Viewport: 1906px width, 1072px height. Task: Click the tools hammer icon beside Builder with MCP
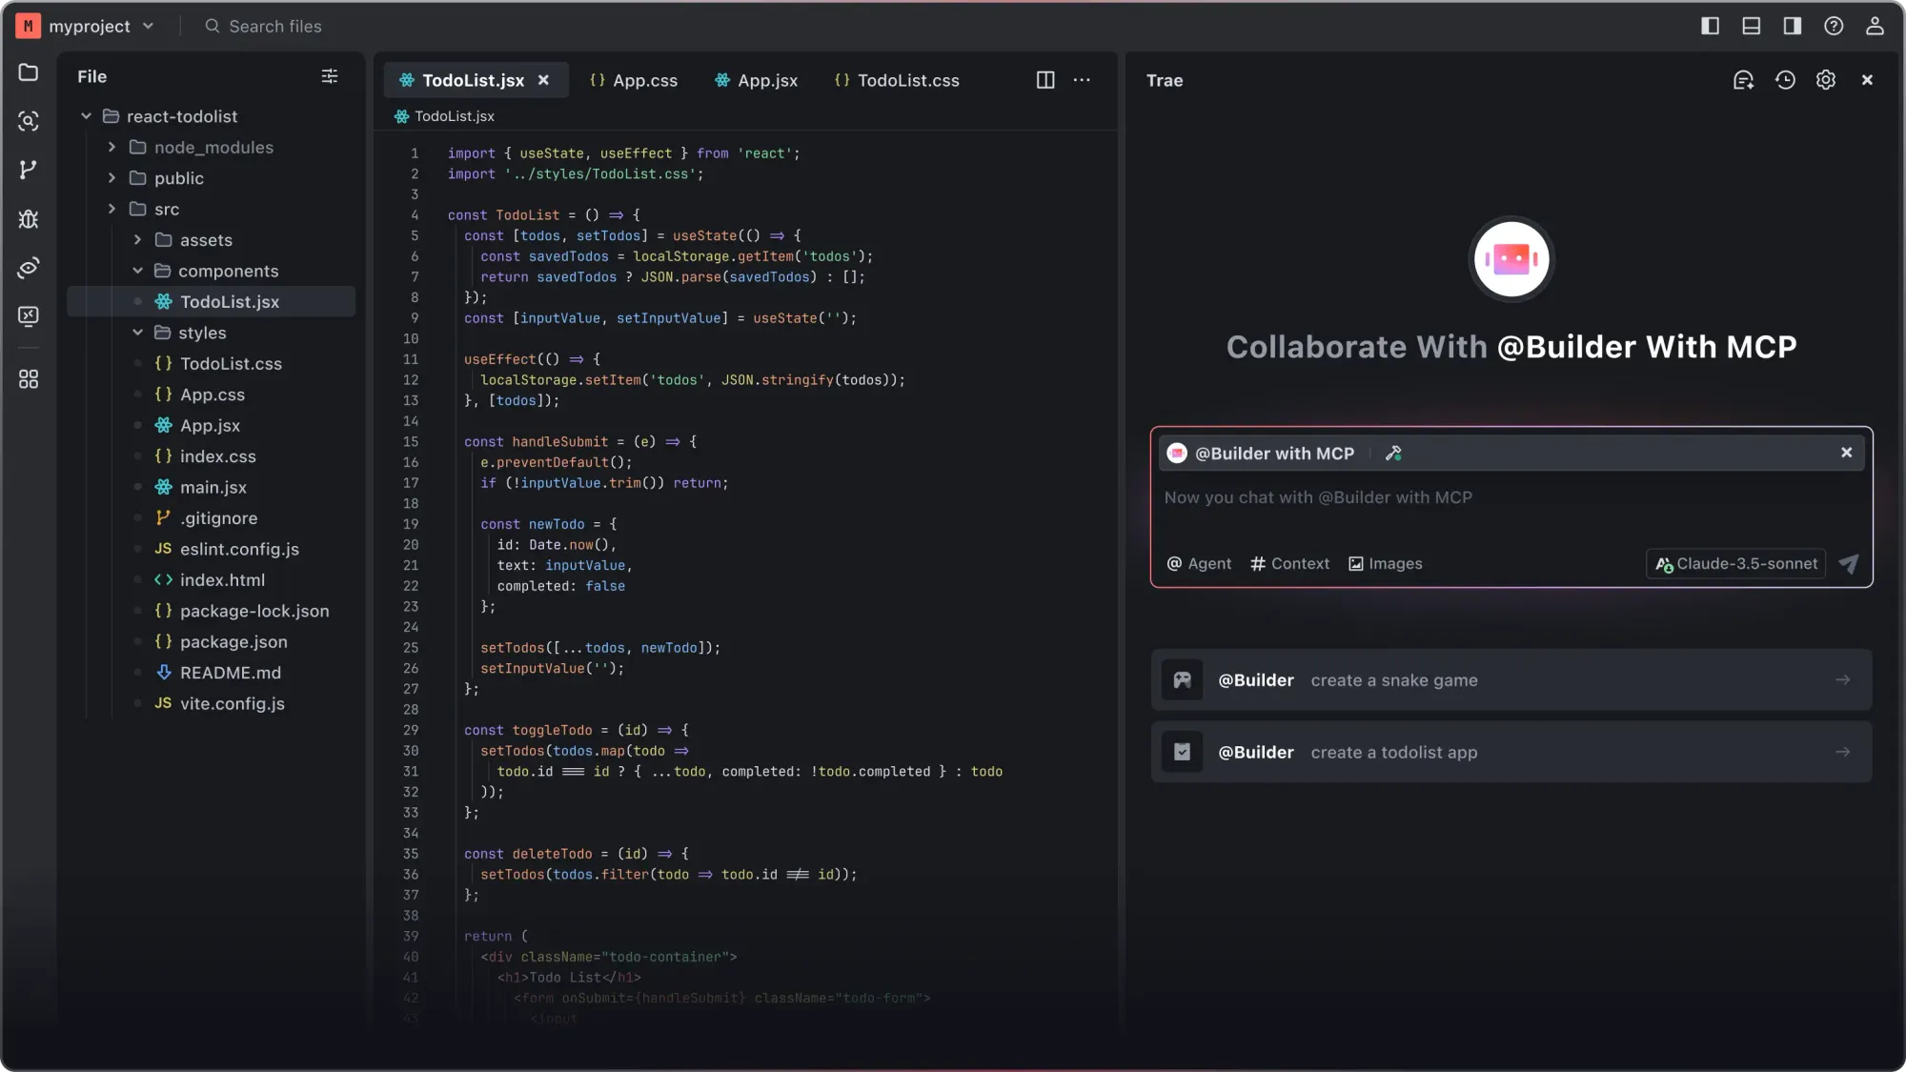(1393, 454)
